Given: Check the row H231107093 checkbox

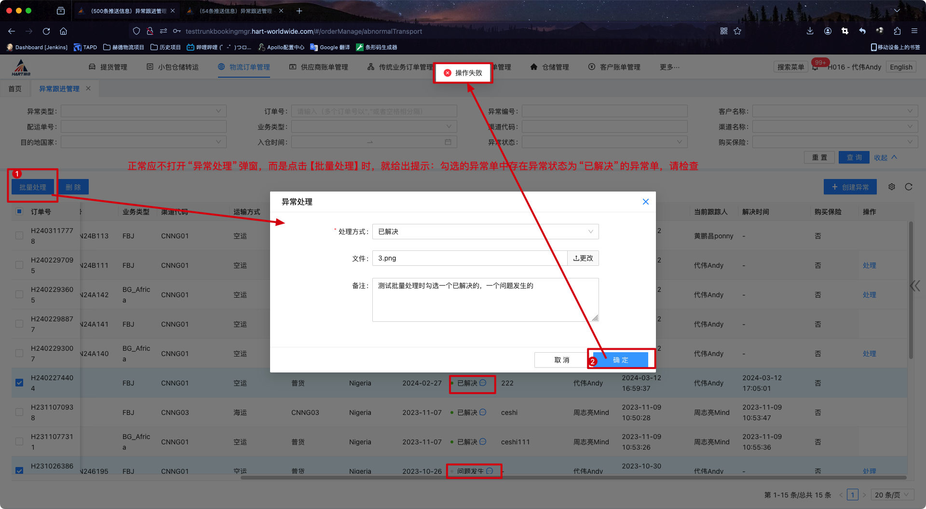Looking at the screenshot, I should [19, 412].
